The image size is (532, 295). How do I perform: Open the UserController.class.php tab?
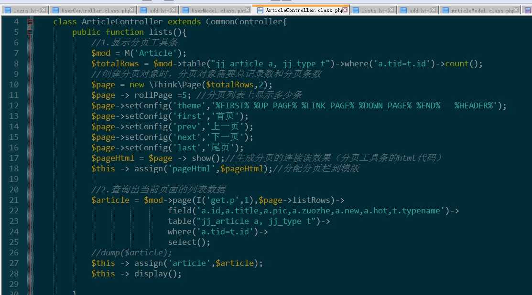[93, 10]
